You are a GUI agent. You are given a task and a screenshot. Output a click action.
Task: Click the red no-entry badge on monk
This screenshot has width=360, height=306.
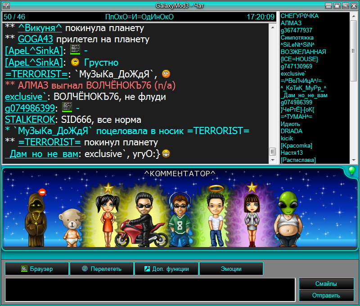point(42,192)
